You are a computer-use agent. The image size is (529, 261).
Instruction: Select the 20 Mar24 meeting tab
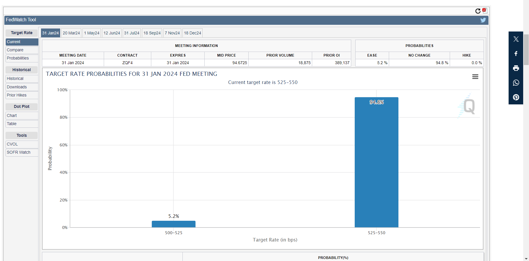pos(71,33)
